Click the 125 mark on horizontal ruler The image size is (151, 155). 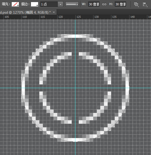(79, 17)
